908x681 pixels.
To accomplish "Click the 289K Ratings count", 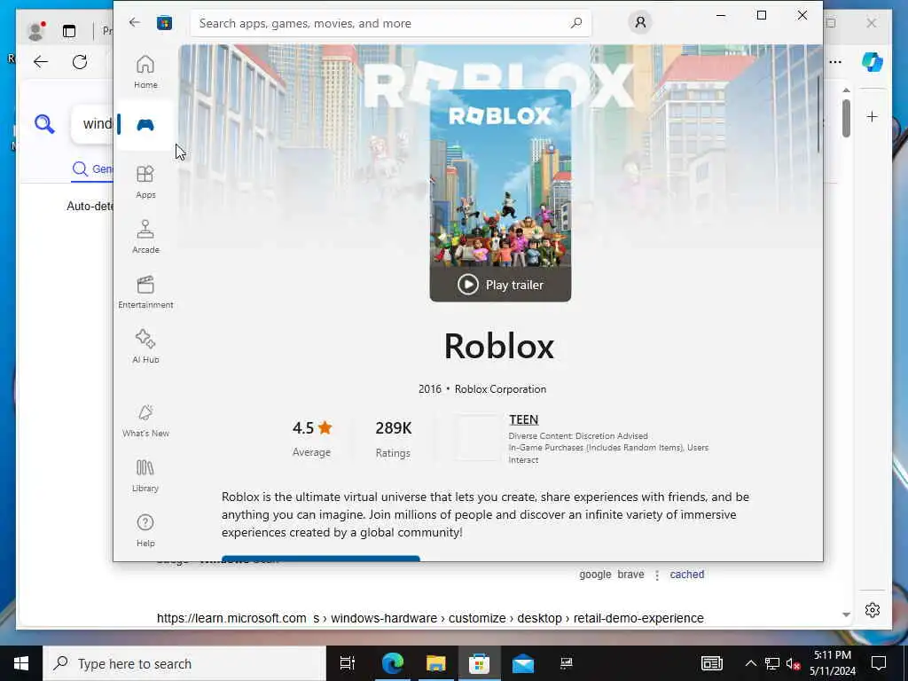I will (x=393, y=437).
